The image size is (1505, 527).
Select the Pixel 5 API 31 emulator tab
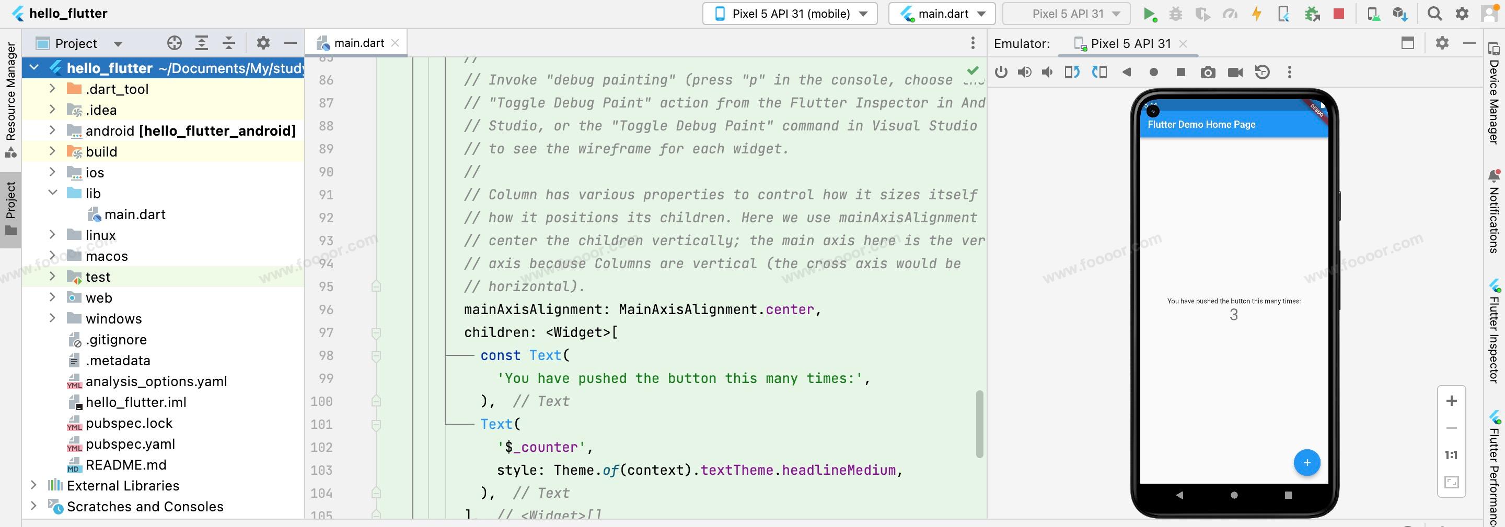pyautogui.click(x=1130, y=44)
